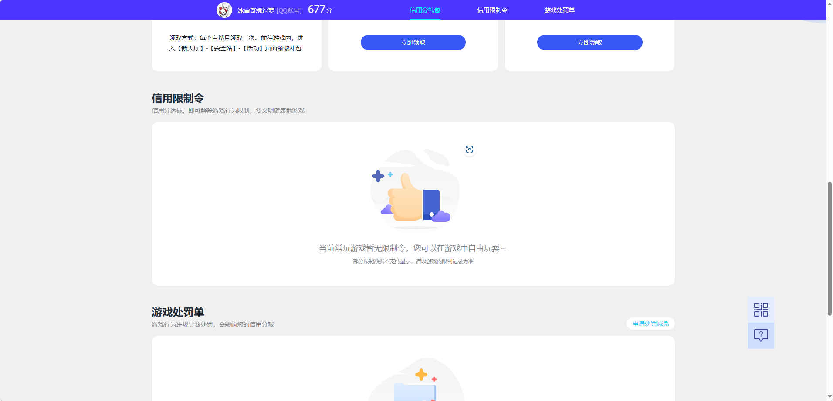
Task: Click the page vertical scrollbar thumb
Action: (830, 248)
